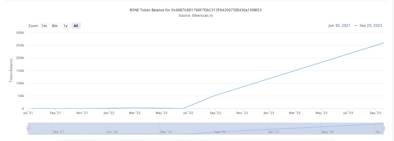Select the 1m zoom range button
The width and height of the screenshot is (394, 141).
pyautogui.click(x=44, y=26)
